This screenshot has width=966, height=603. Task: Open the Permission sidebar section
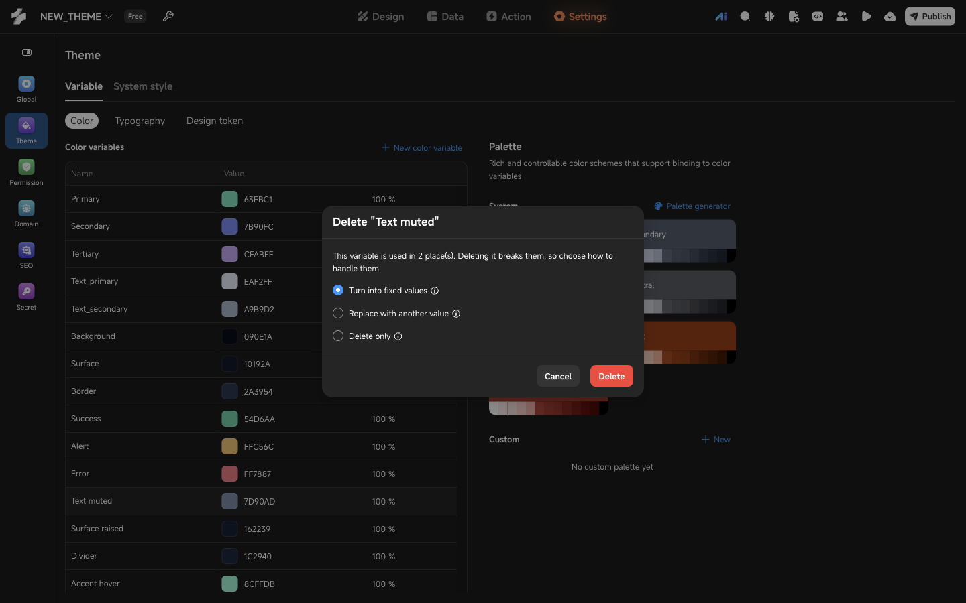(x=26, y=173)
